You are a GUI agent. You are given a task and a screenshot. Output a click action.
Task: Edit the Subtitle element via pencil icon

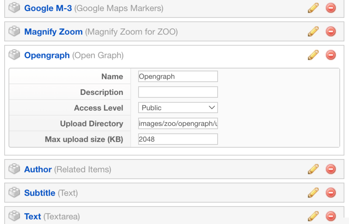coord(313,193)
